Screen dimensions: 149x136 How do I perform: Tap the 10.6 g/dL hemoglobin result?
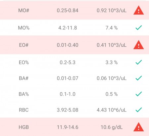click(x=112, y=127)
